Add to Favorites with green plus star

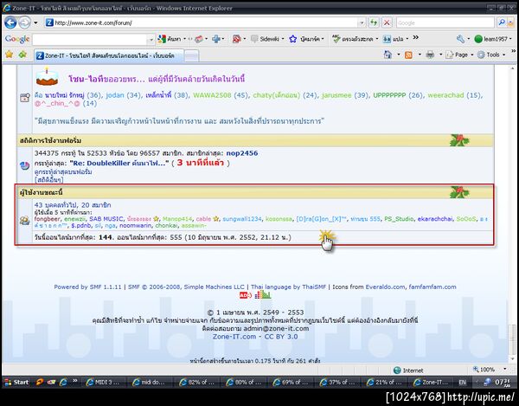[22, 55]
